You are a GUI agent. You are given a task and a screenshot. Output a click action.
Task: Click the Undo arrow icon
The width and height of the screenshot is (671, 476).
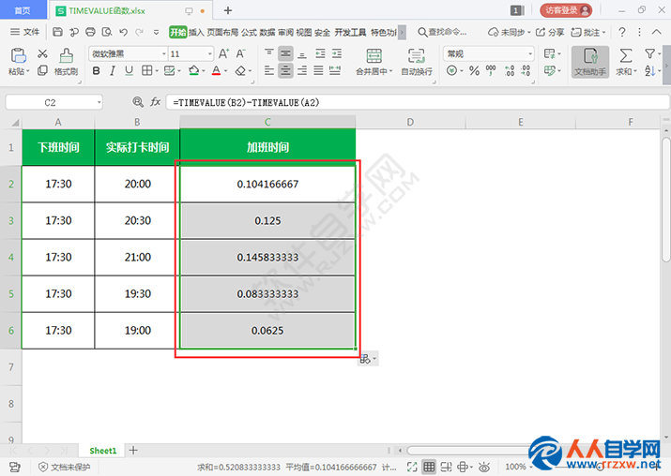(123, 32)
